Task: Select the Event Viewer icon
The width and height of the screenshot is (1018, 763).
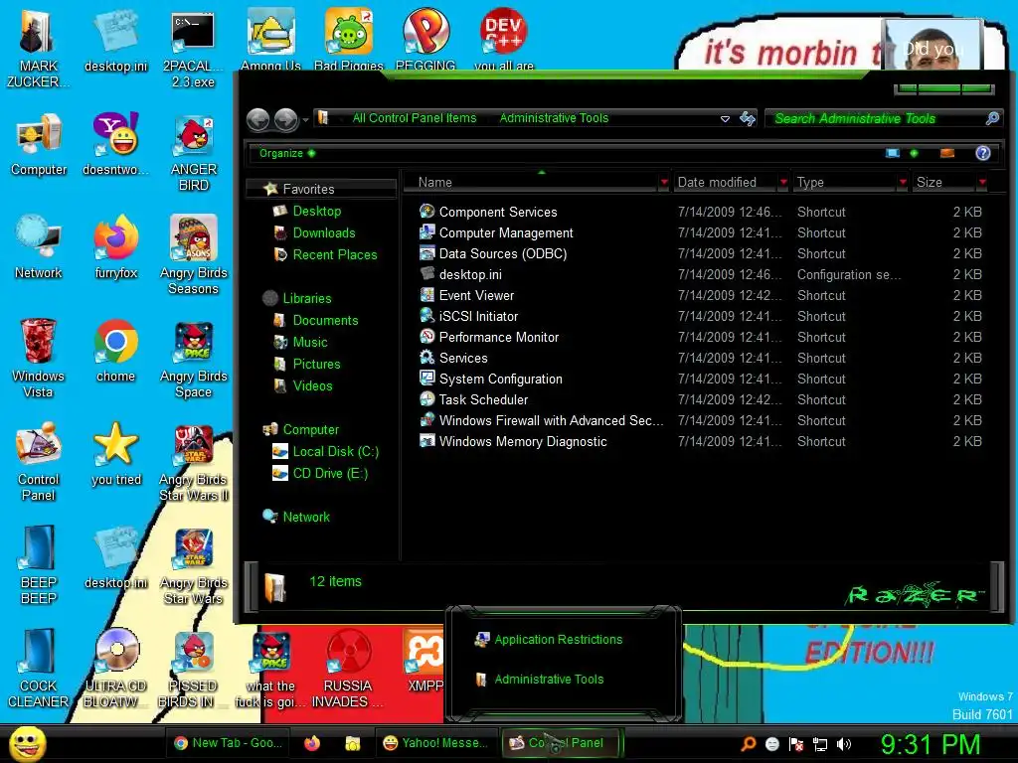Action: (x=426, y=295)
